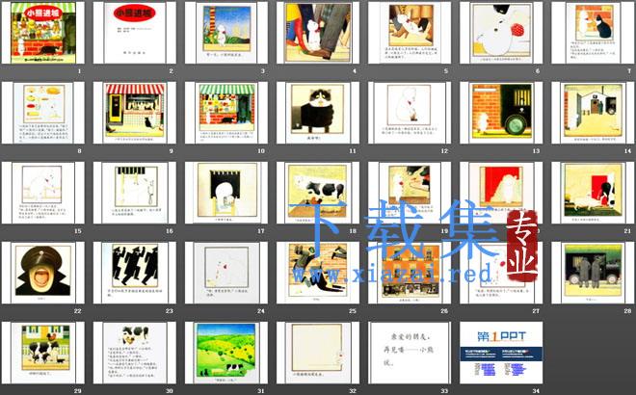Image resolution: width=636 pixels, height=395 pixels.
Task: Select slide 26 with orange building
Action: (x=410, y=273)
